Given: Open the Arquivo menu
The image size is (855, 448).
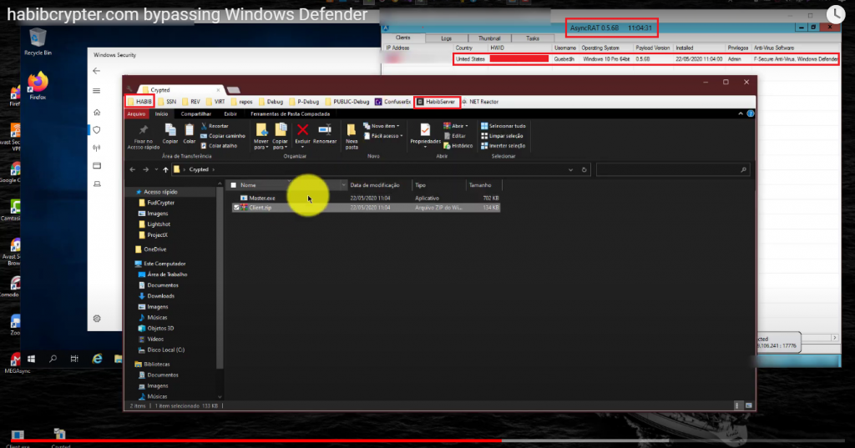Looking at the screenshot, I should pos(136,114).
